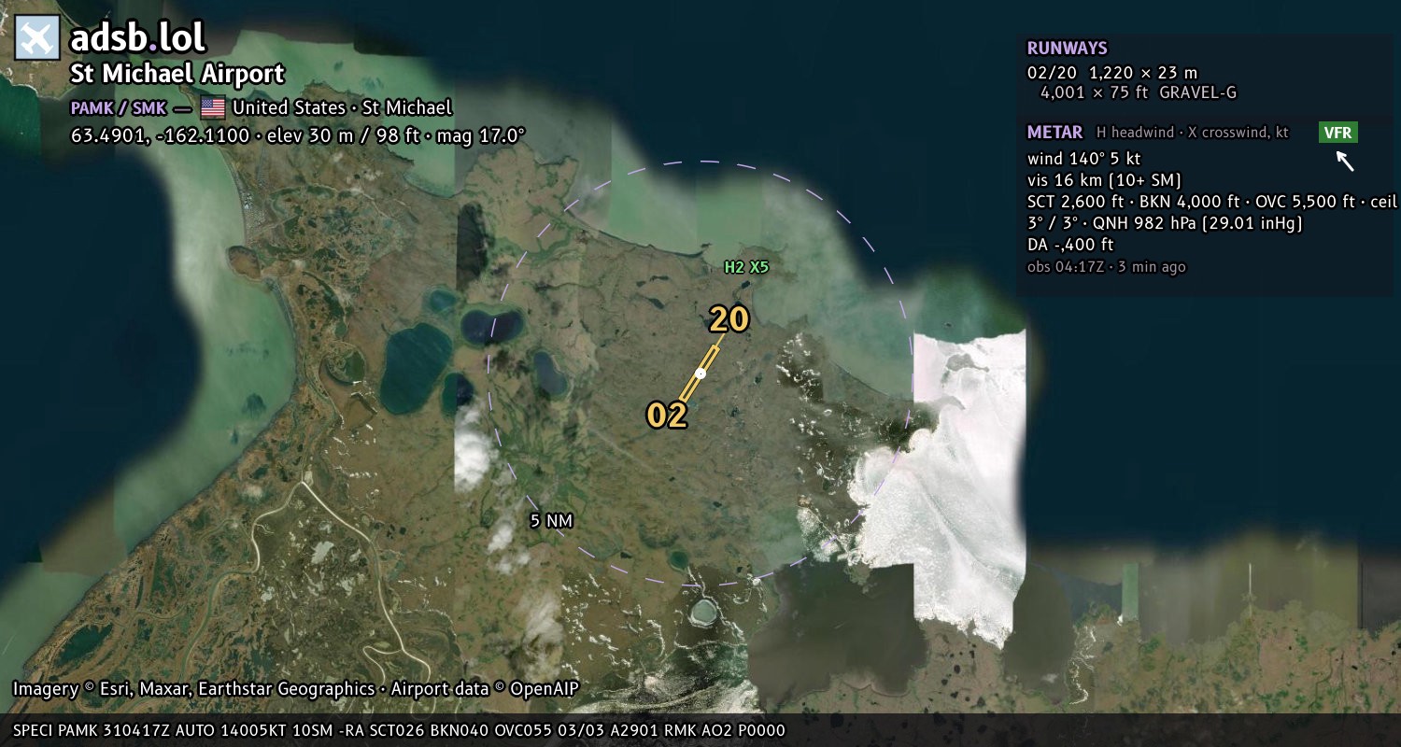Viewport: 1401px width, 747px height.
Task: Click the SCT 2,600 ft cloud layers line
Action: (1212, 201)
